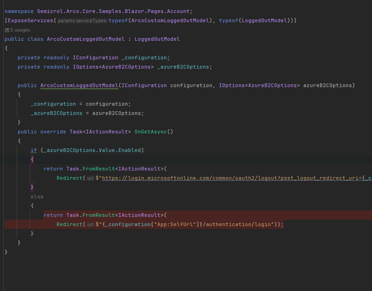This screenshot has width=372, height=291.
Task: Select the LoggedOutModel base class reference
Action: [x=157, y=39]
